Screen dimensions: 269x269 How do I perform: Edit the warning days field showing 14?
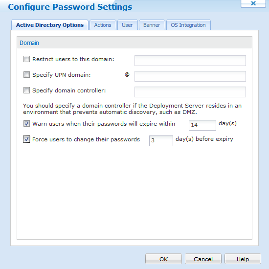[x=202, y=125]
